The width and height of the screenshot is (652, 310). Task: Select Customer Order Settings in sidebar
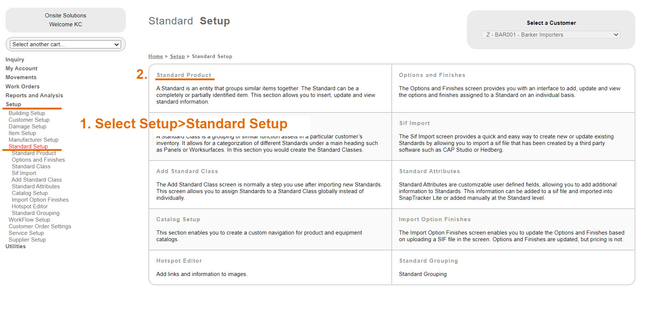tap(40, 226)
